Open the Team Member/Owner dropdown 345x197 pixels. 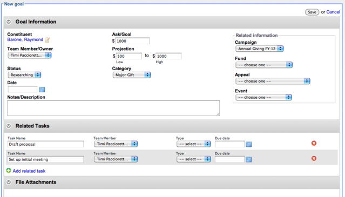tap(30, 55)
